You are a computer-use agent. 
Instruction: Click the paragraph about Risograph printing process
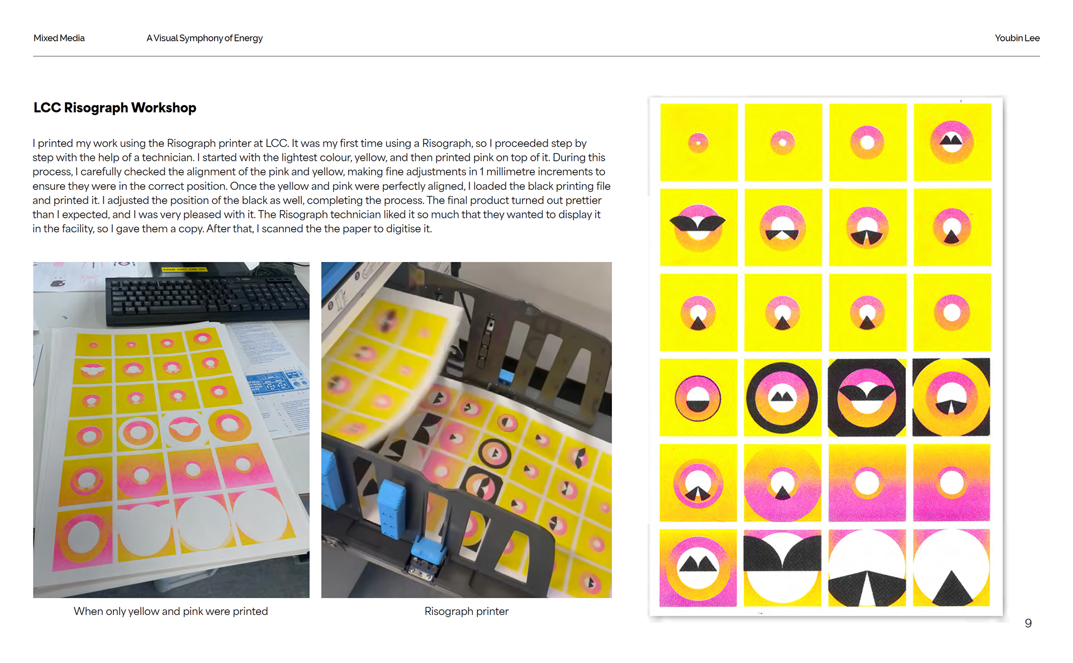click(x=321, y=186)
